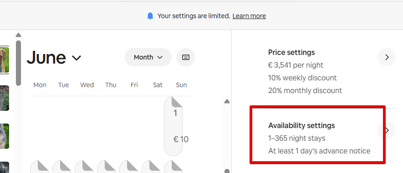
Task: Click the 1–365 night stays text
Action: pos(297,138)
